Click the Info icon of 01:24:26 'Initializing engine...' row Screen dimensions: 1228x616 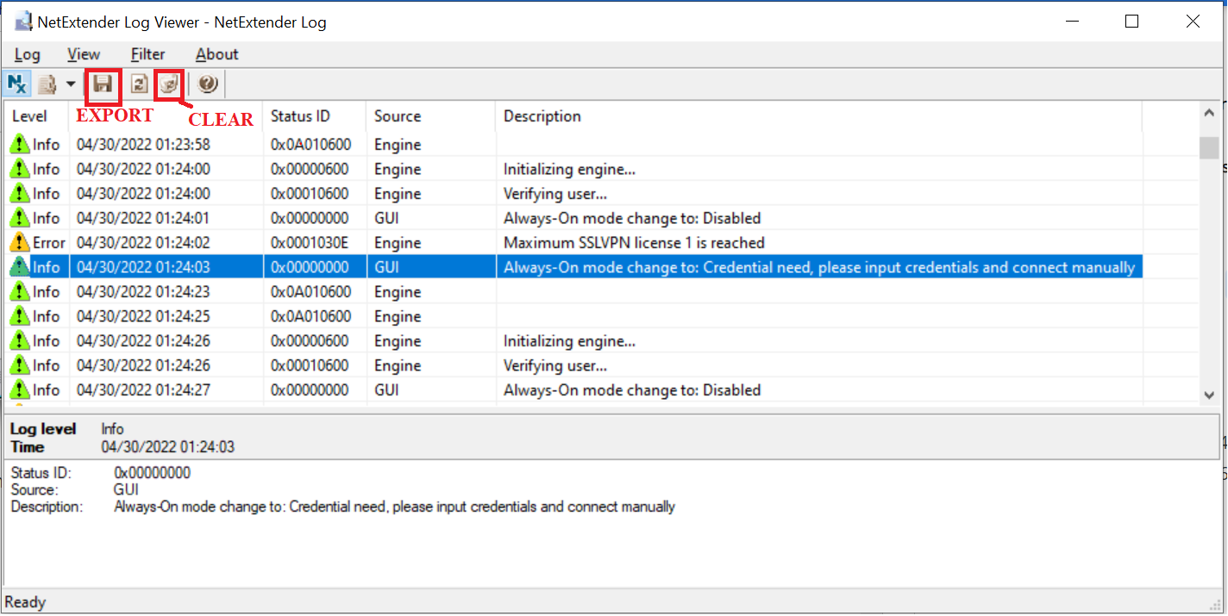tap(20, 341)
